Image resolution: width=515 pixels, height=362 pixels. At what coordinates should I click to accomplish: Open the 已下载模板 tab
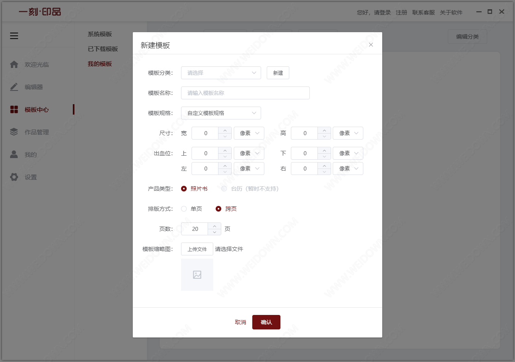click(x=103, y=49)
